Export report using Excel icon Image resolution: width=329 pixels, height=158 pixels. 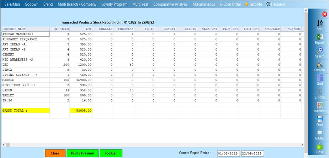point(319,37)
